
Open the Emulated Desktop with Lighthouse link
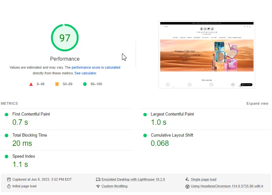[134, 179]
